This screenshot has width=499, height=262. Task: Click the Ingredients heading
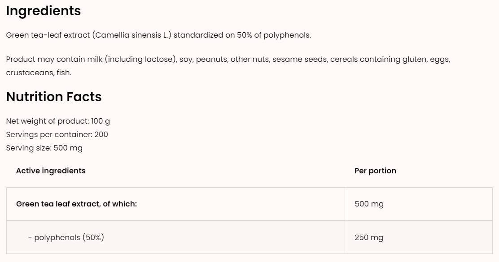click(x=44, y=11)
